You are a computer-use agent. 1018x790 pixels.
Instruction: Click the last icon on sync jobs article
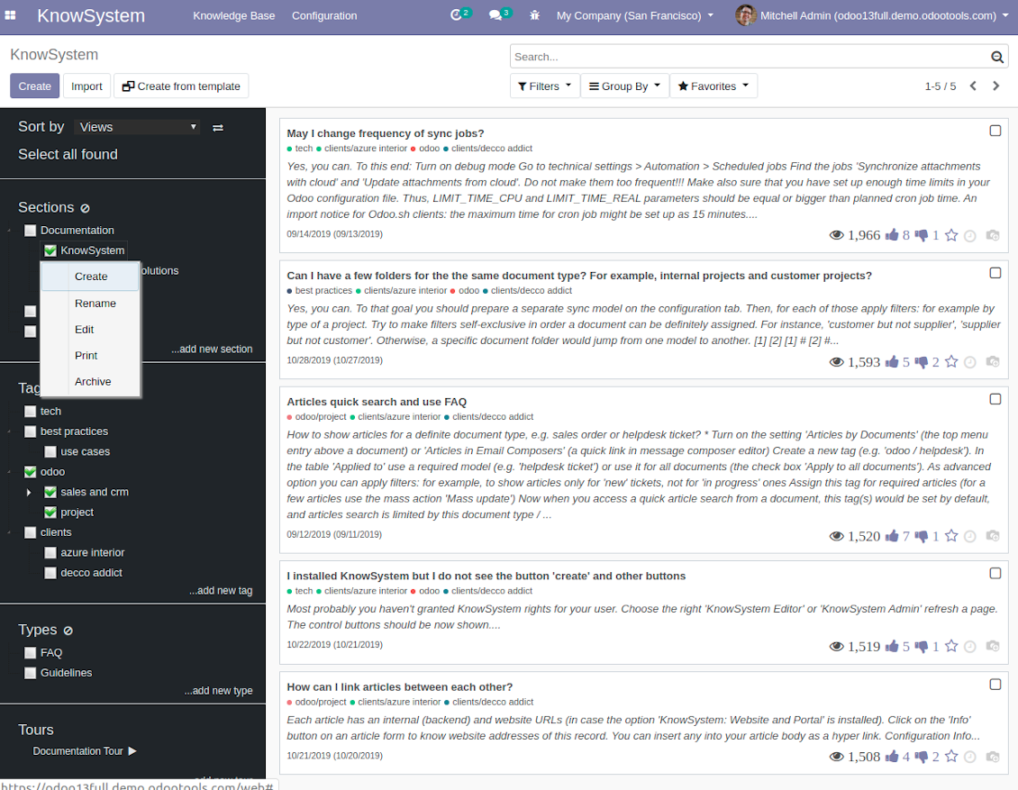(993, 235)
